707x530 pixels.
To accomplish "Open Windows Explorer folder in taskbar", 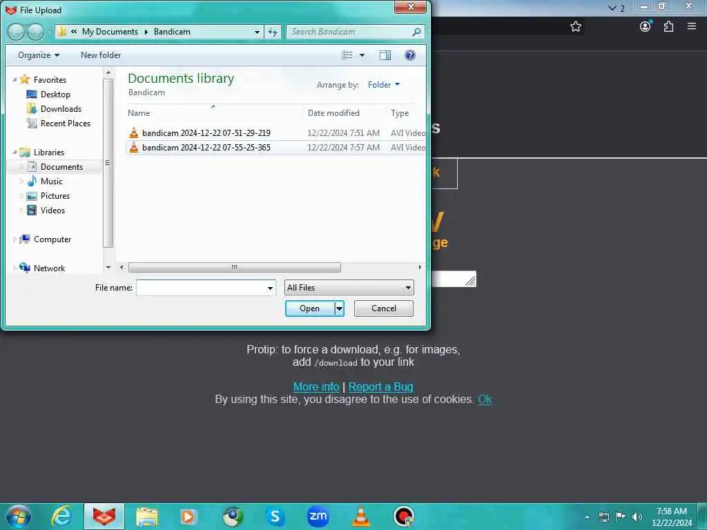I will pos(147,516).
